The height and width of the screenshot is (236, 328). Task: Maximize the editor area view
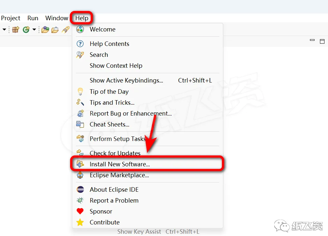pyautogui.click(x=322, y=41)
